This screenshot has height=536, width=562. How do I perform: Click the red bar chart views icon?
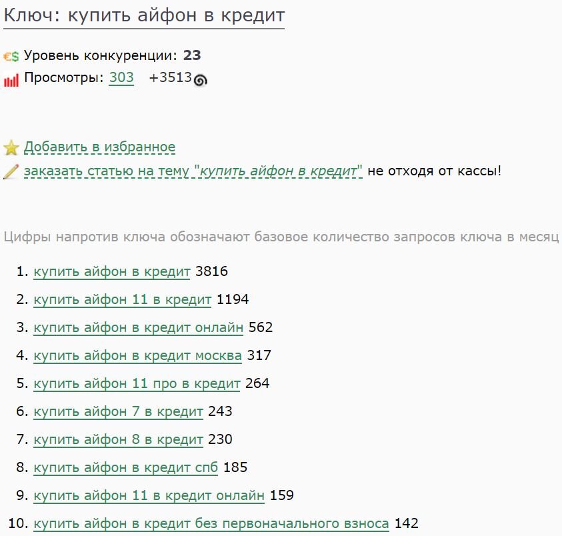pos(11,80)
